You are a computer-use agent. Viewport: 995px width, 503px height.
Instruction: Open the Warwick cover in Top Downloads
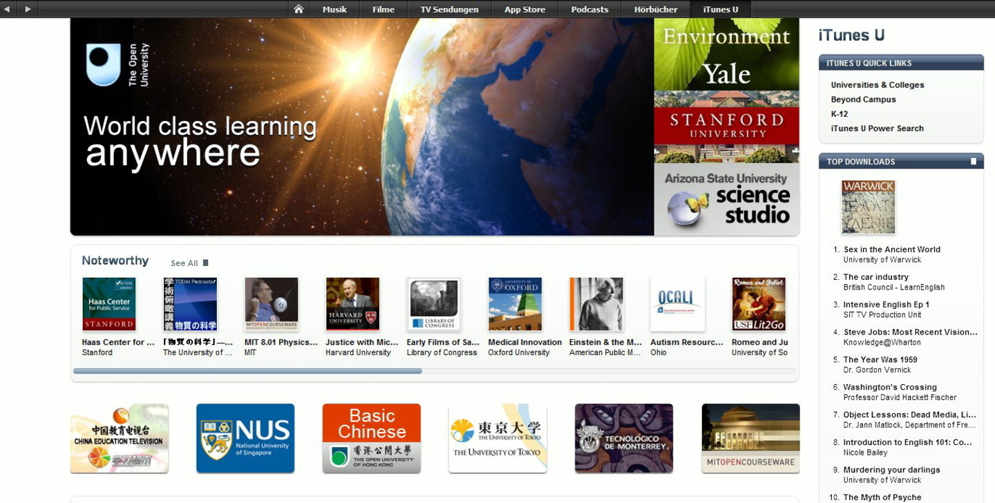[x=869, y=207]
